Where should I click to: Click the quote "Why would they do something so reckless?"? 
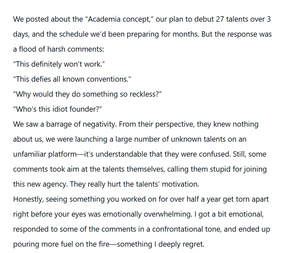point(87,94)
